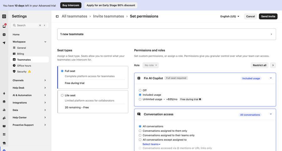This screenshot has width=282, height=151.
Task: Click arrow button next to Restrict all
Action: (273, 65)
